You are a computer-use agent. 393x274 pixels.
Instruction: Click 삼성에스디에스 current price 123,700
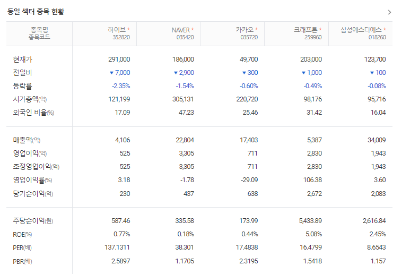click(375, 59)
